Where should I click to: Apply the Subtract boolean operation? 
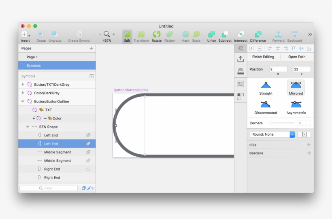[x=225, y=34]
